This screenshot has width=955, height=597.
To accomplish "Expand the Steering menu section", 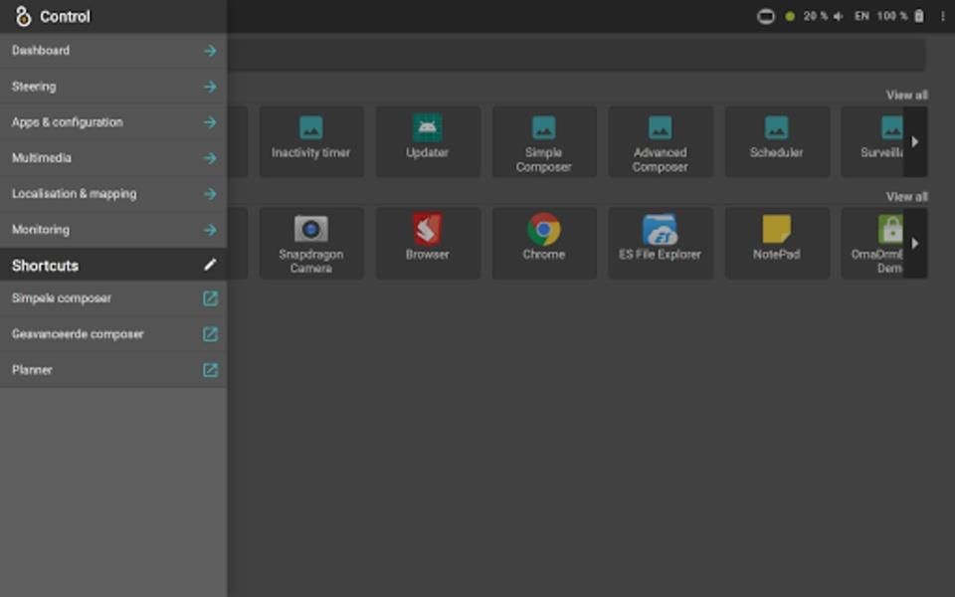I will [x=210, y=87].
